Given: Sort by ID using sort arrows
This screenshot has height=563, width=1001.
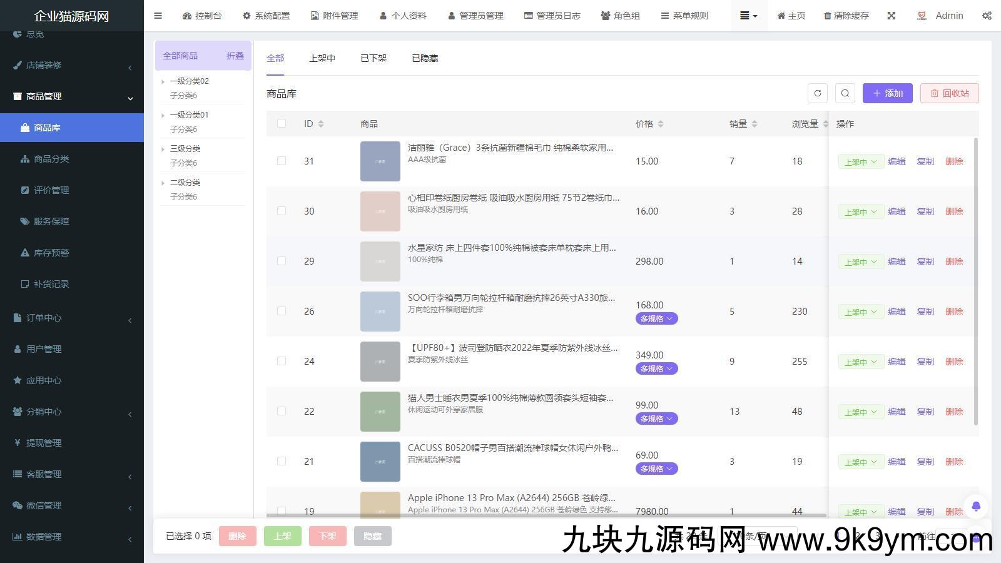Looking at the screenshot, I should (x=321, y=124).
